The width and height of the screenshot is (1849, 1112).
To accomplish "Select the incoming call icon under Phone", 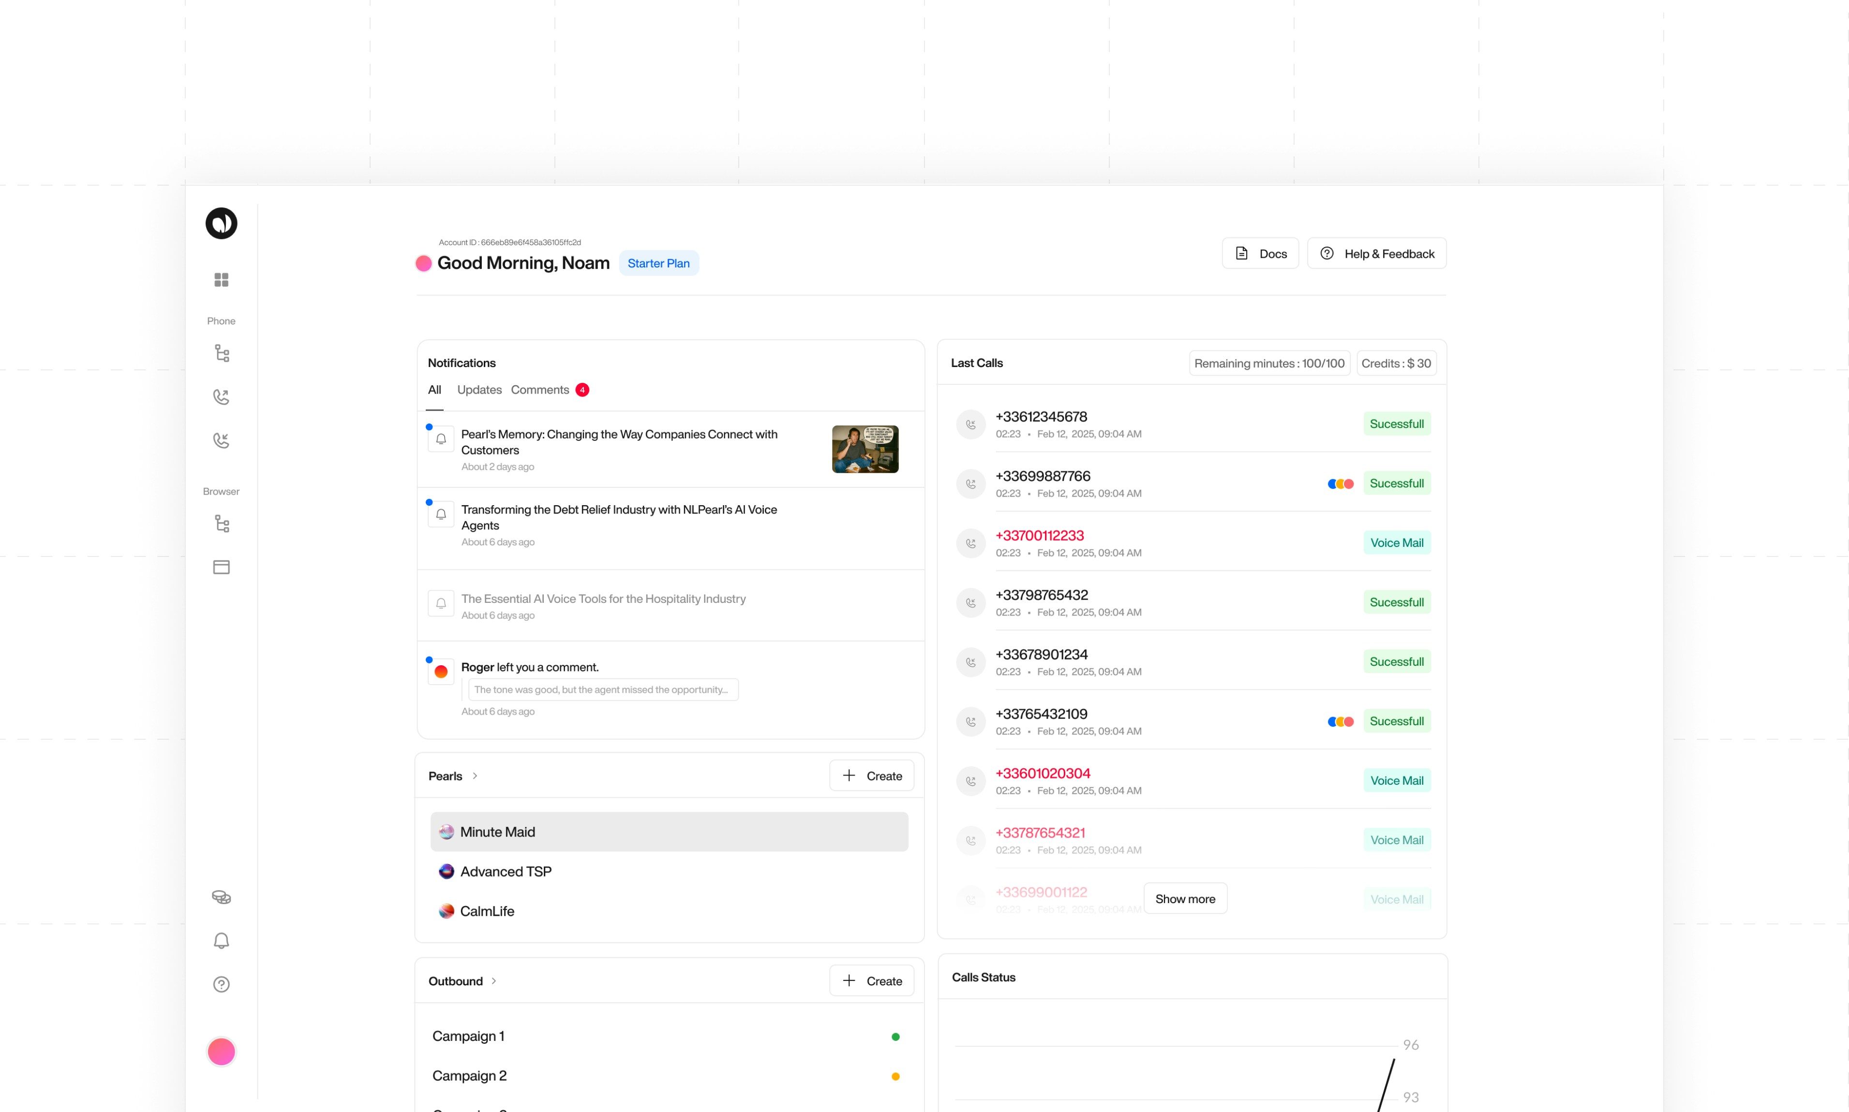I will 221,440.
